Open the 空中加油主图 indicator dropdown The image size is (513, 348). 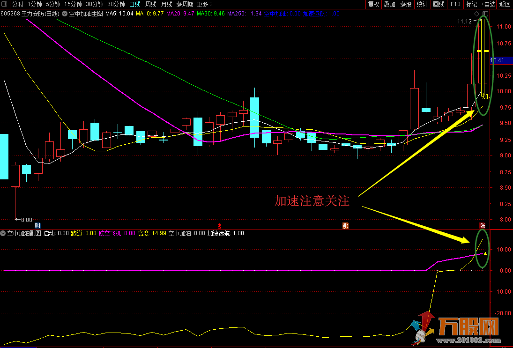(65, 14)
